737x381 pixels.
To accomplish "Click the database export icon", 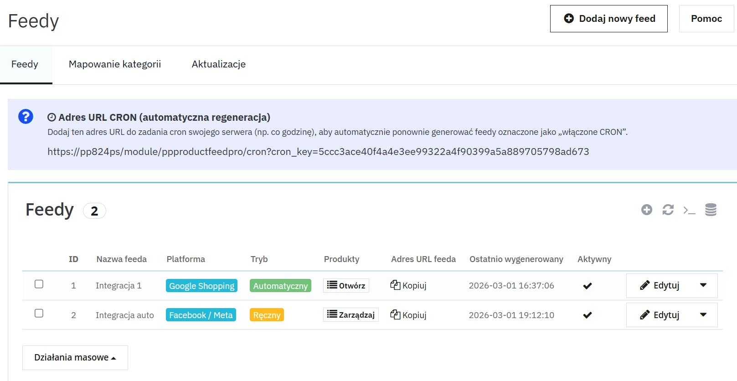I will [x=711, y=210].
